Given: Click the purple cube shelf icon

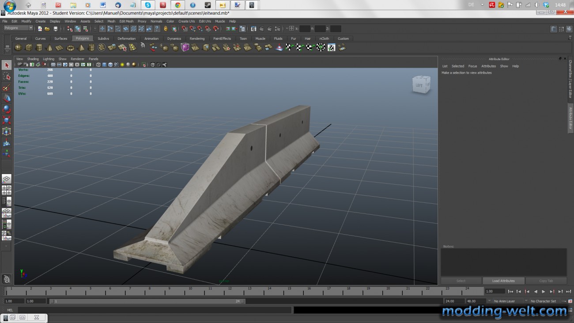Looking at the screenshot, I should tap(185, 47).
